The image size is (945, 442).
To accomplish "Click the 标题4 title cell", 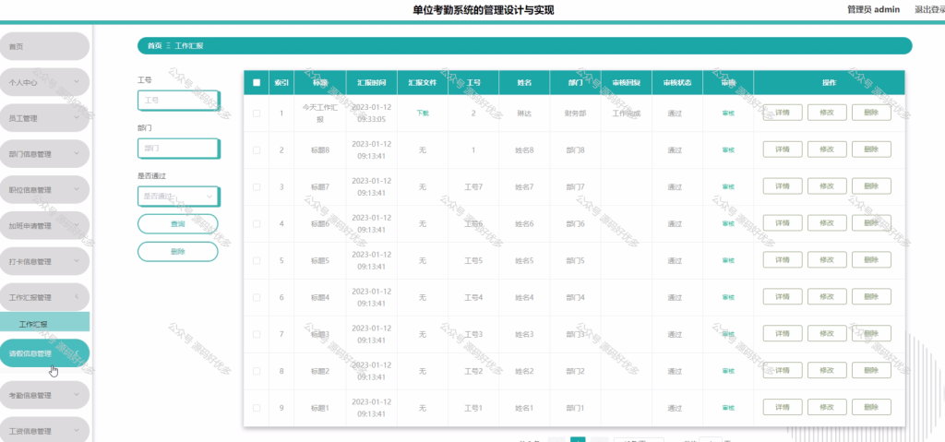I will click(320, 297).
